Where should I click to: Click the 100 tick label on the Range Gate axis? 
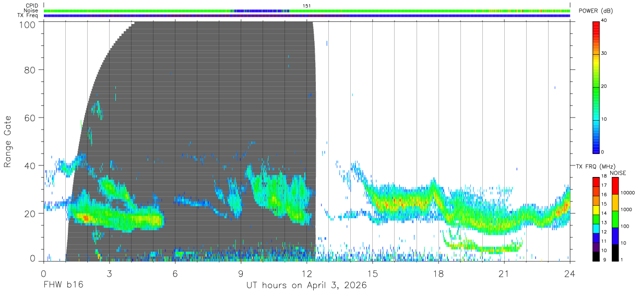coord(27,24)
